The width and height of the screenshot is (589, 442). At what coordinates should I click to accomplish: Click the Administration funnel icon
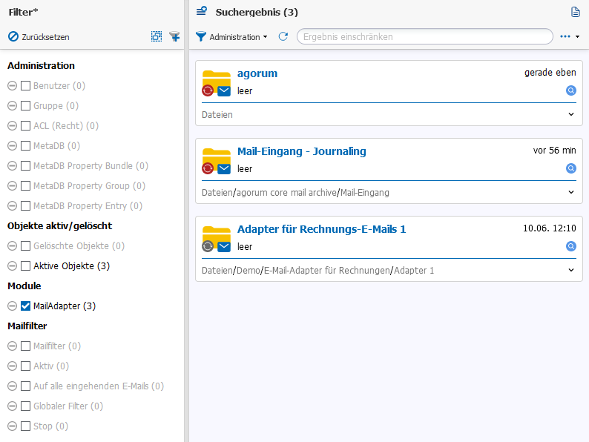click(201, 36)
